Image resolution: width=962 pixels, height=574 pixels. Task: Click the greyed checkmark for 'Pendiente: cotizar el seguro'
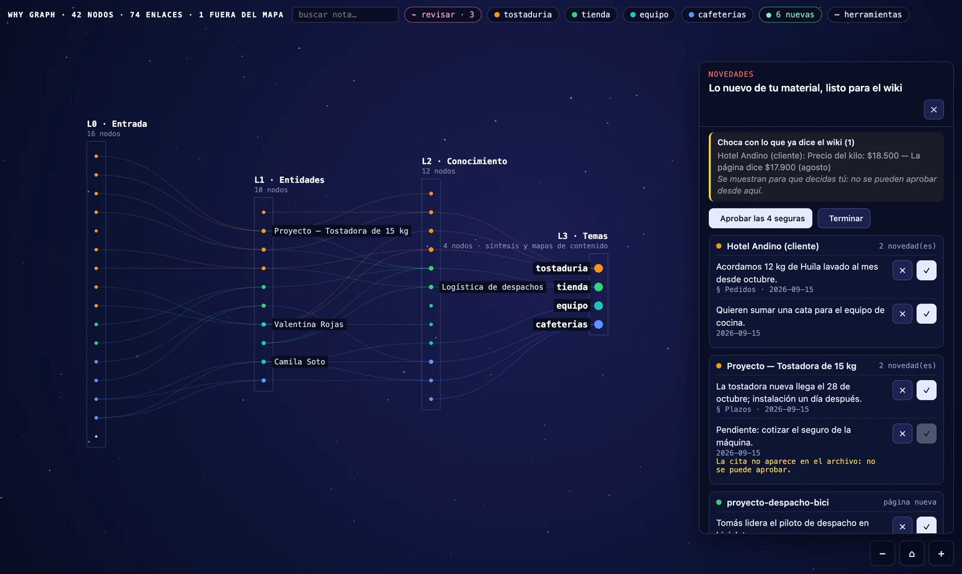pyautogui.click(x=927, y=433)
